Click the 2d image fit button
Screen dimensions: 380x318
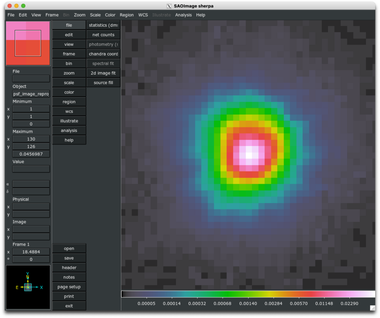103,73
